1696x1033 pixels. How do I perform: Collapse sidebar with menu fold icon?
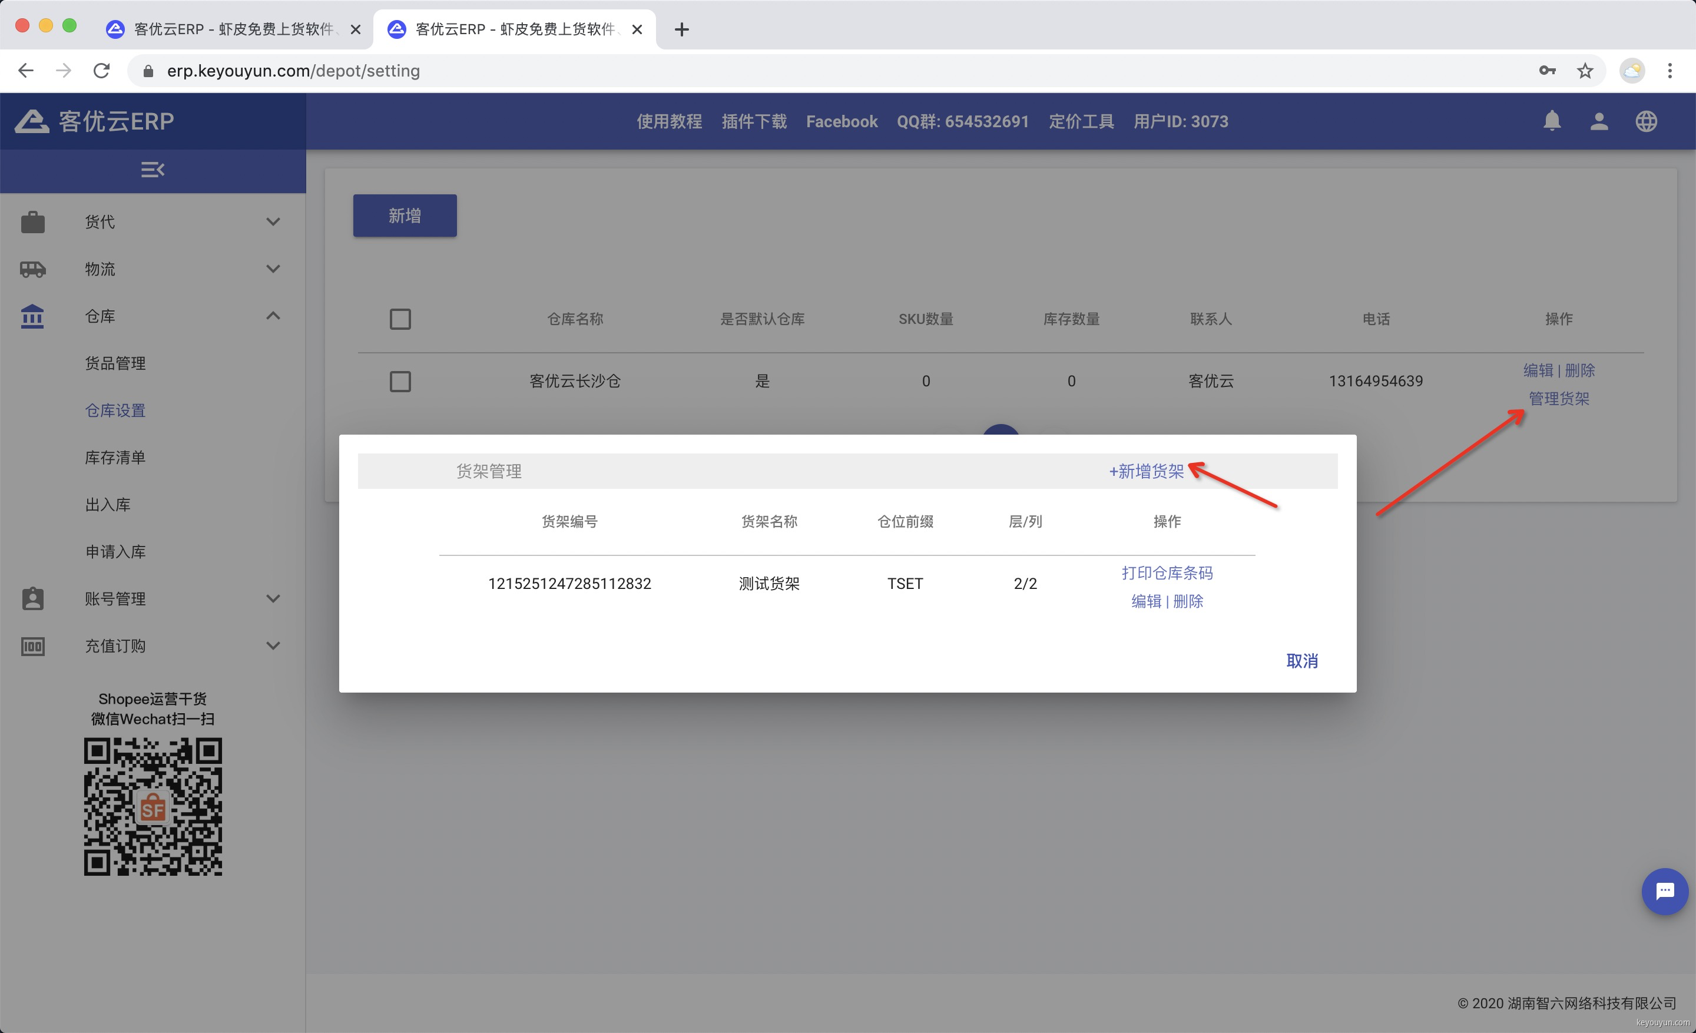[x=152, y=169]
